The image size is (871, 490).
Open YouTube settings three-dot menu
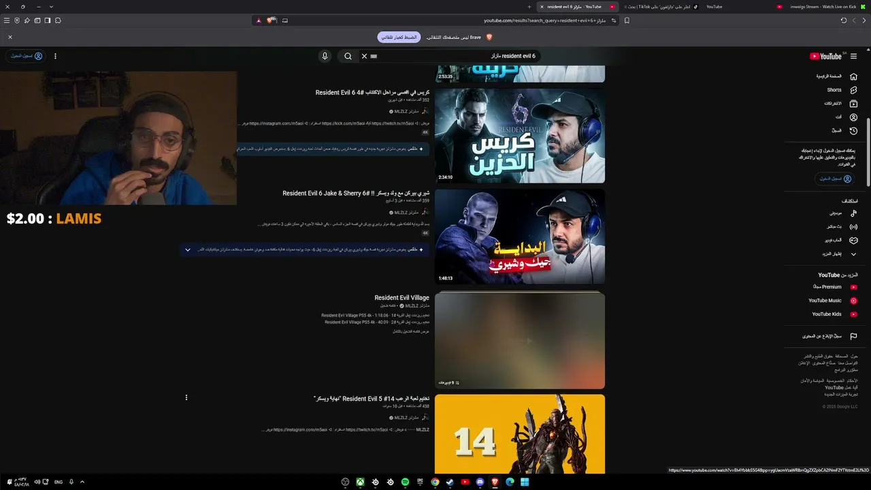[x=55, y=56]
